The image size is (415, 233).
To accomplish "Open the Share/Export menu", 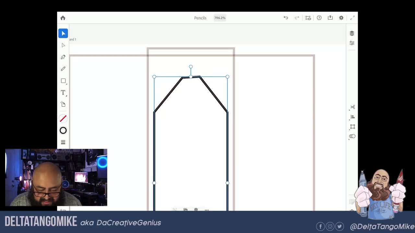I will pos(330,18).
